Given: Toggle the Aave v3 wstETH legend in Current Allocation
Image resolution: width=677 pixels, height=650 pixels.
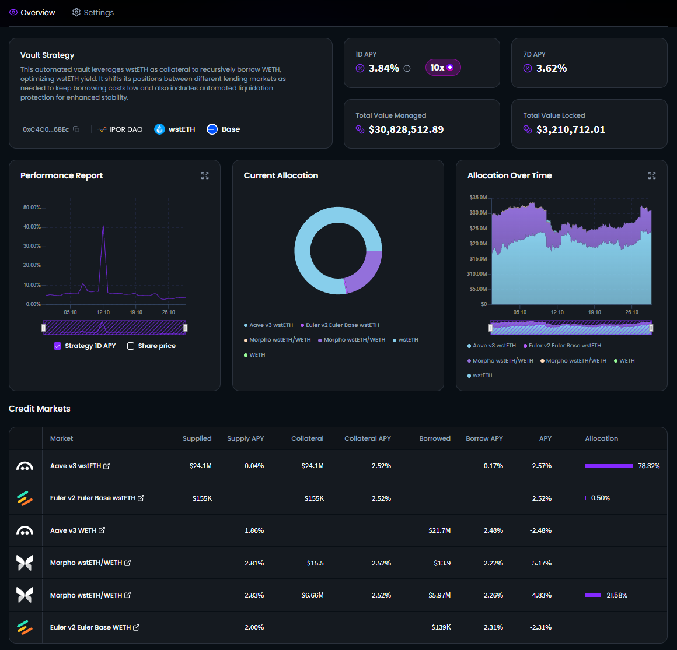Looking at the screenshot, I should (268, 325).
